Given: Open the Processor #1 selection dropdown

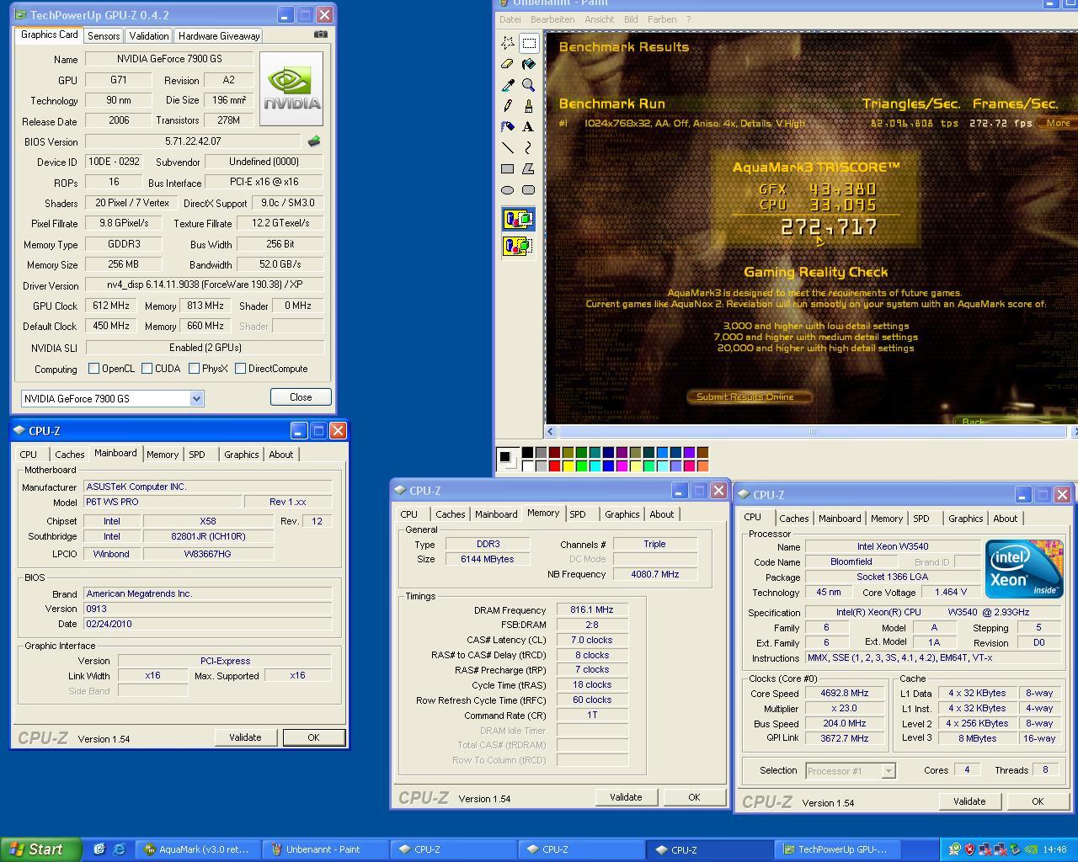Looking at the screenshot, I should (888, 771).
